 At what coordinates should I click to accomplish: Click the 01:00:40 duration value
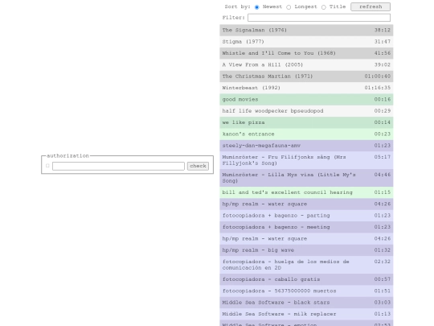pos(377,76)
